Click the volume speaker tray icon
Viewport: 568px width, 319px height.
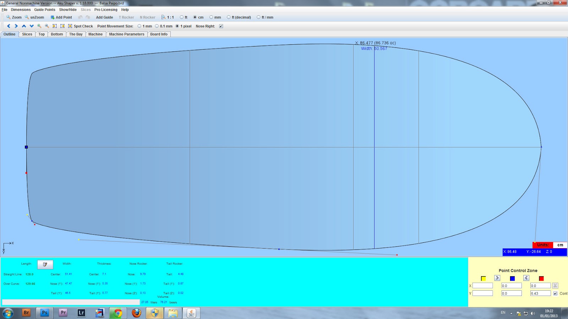point(532,313)
